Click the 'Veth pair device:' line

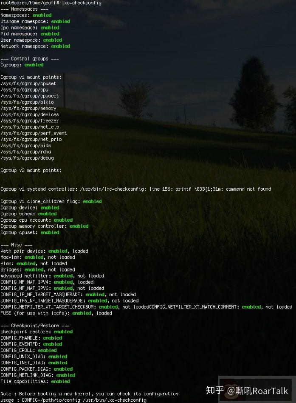[x=44, y=251]
